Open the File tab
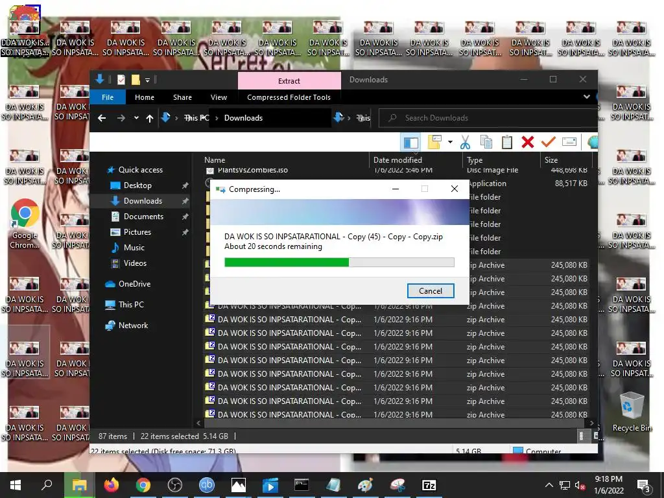Image resolution: width=664 pixels, height=498 pixels. pos(108,97)
